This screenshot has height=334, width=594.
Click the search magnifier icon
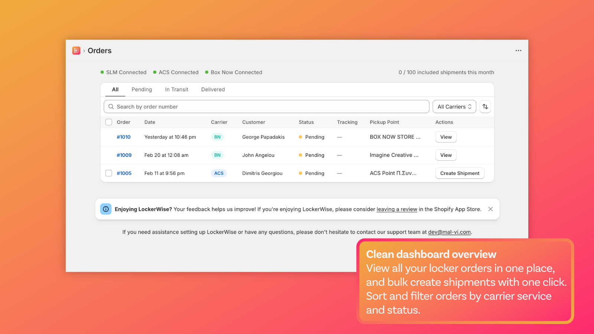tap(111, 107)
